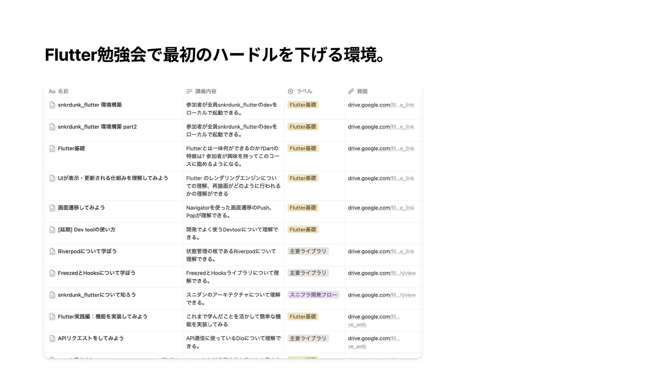
Task: Click gray 主要ライブラリ tag in Riverpod row
Action: [308, 251]
